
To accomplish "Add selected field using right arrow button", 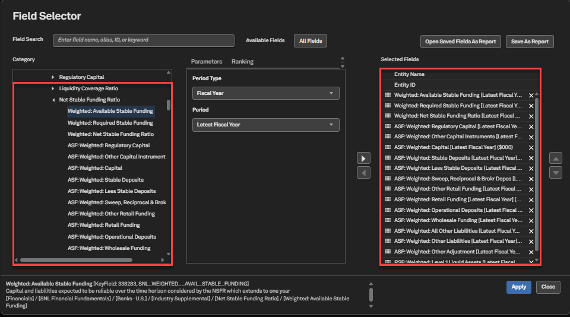I will 363,158.
